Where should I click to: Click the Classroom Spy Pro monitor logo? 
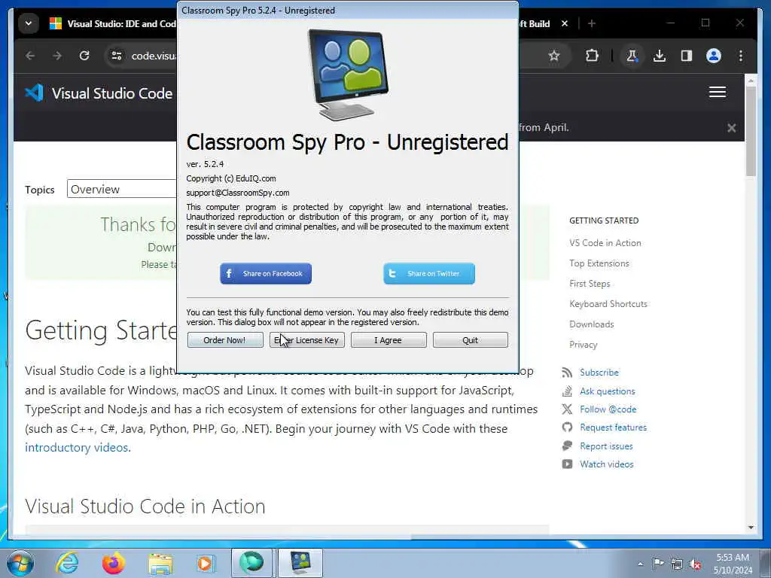coord(347,75)
